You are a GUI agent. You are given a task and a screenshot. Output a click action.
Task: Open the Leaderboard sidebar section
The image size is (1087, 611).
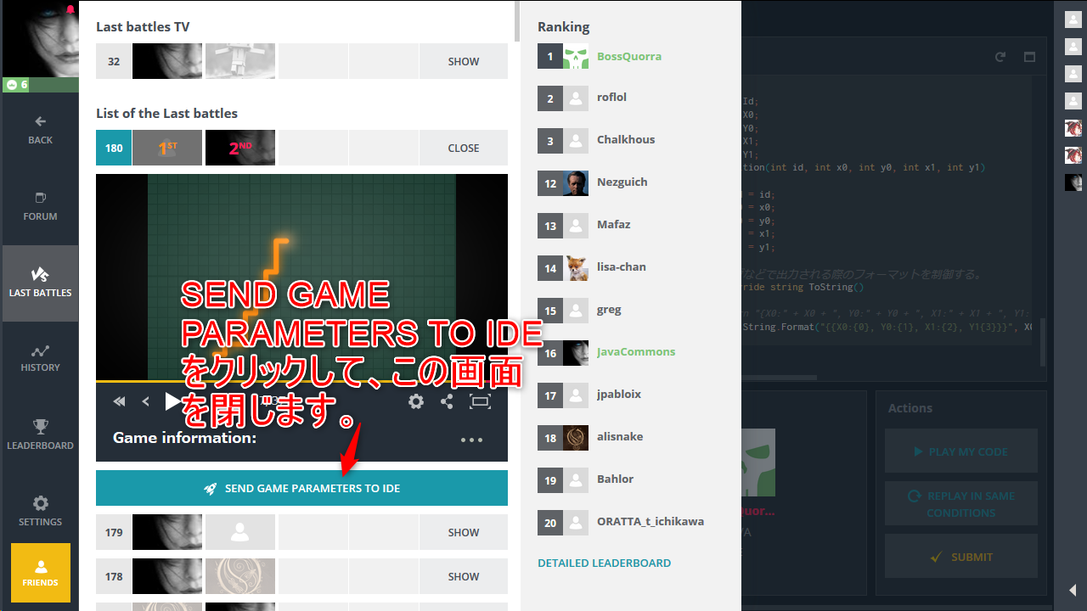(x=40, y=435)
